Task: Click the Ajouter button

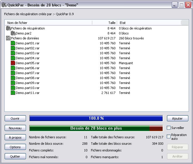Action: 178,118
